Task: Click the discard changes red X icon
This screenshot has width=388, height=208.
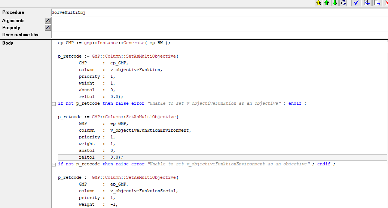Action: pyautogui.click(x=385, y=3)
